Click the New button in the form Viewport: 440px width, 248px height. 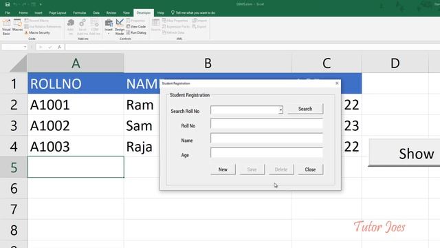[223, 169]
